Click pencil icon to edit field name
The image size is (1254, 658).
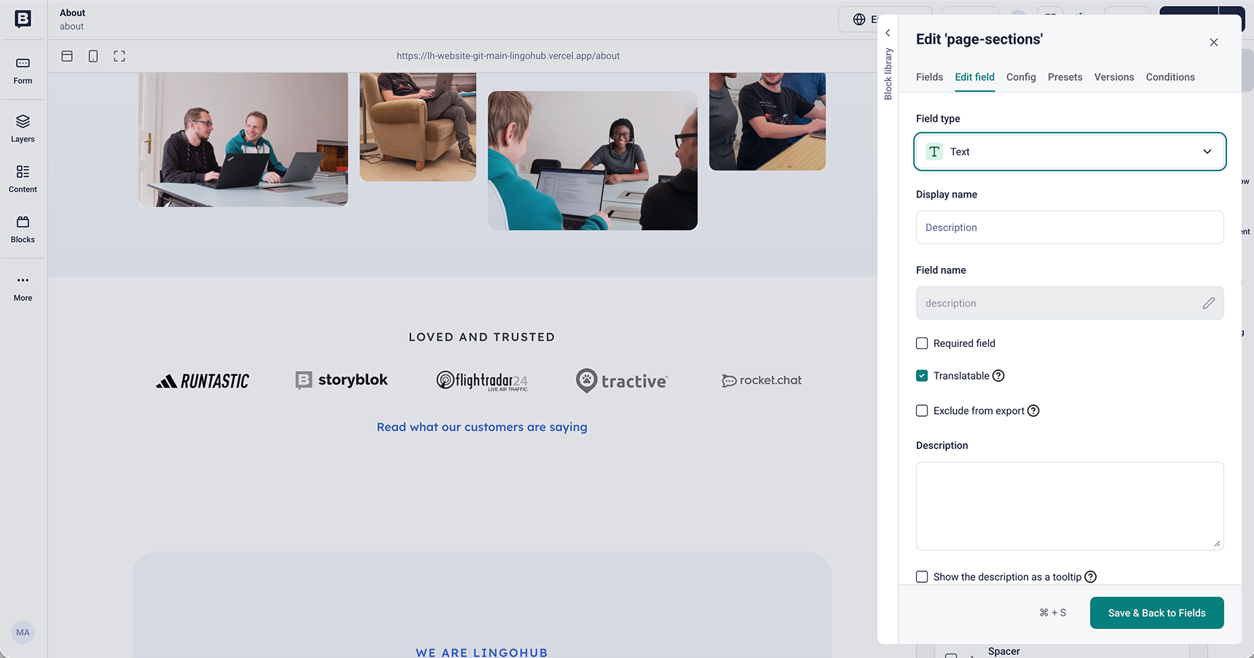click(1208, 303)
